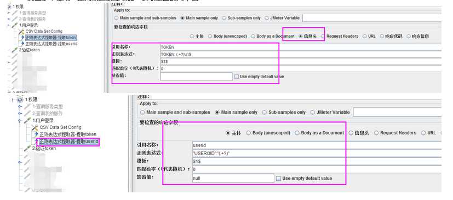Click the 1.用户登录 sampler icon in upper tree
453x200 pixels.
click(x=14, y=25)
